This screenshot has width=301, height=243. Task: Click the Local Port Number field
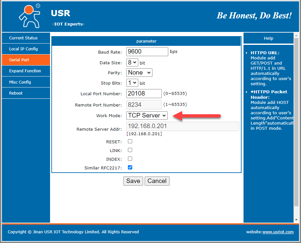tap(144, 94)
